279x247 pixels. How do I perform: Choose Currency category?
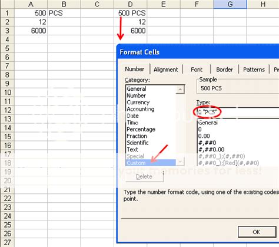(x=151, y=103)
